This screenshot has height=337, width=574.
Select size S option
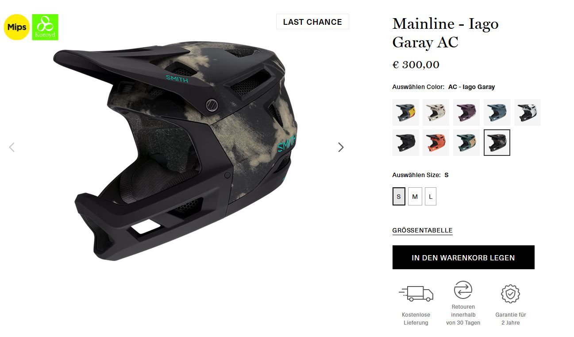pos(399,197)
